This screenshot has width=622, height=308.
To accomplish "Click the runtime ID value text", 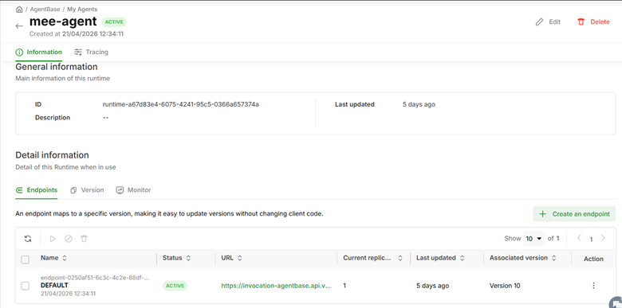I will point(180,104).
